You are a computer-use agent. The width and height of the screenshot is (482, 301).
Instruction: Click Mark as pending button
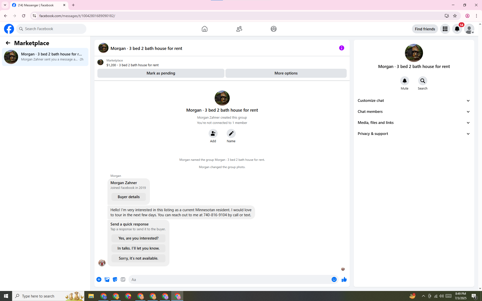161,73
